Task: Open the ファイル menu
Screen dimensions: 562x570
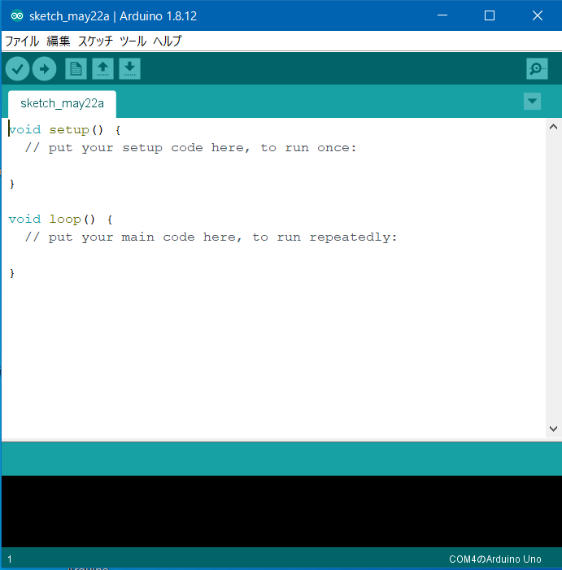Action: pos(22,41)
